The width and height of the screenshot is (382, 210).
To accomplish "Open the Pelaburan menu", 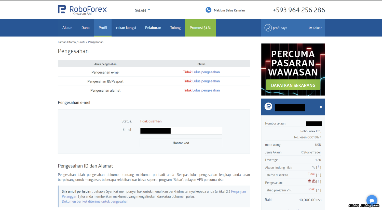I will pos(153,28).
